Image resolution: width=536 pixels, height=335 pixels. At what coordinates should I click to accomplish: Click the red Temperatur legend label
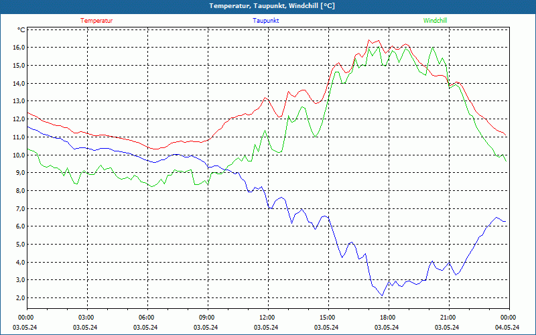click(x=96, y=21)
